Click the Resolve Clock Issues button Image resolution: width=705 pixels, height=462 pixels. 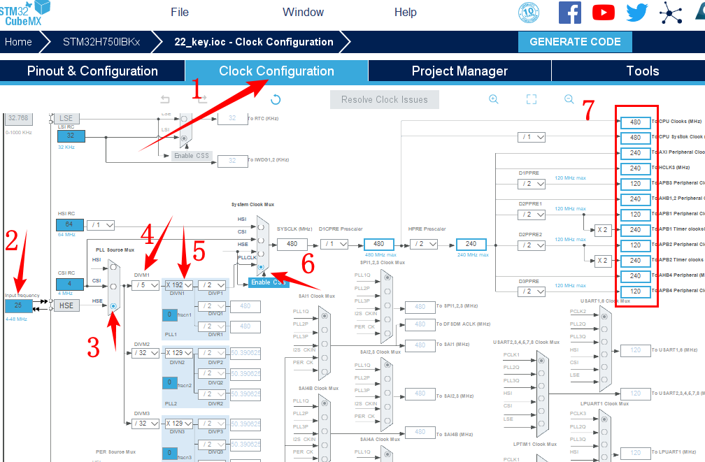pyautogui.click(x=384, y=99)
